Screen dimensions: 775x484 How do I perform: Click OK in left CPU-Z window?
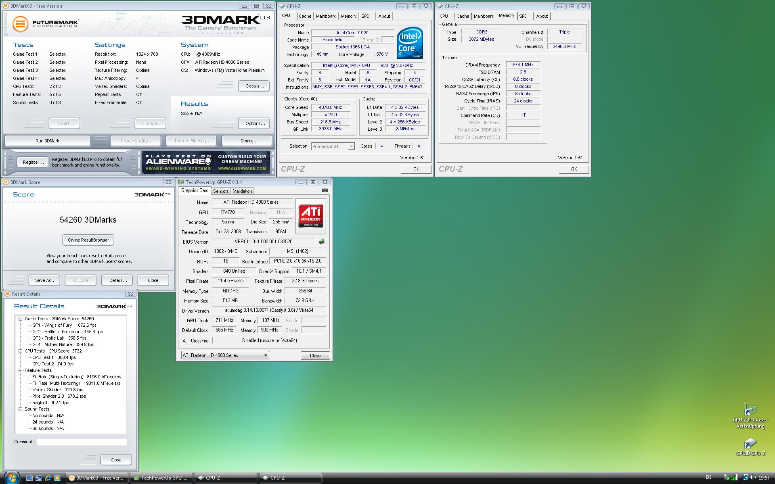click(x=416, y=169)
